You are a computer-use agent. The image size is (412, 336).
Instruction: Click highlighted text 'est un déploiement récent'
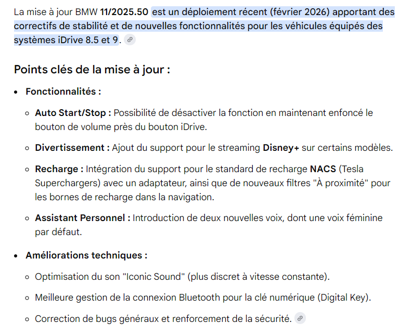(x=210, y=12)
